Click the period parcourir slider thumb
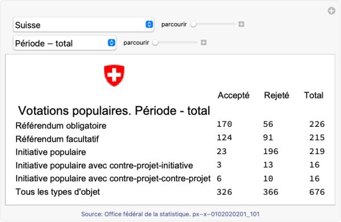Image resolution: width=341 pixels, height=222 pixels. [155, 42]
